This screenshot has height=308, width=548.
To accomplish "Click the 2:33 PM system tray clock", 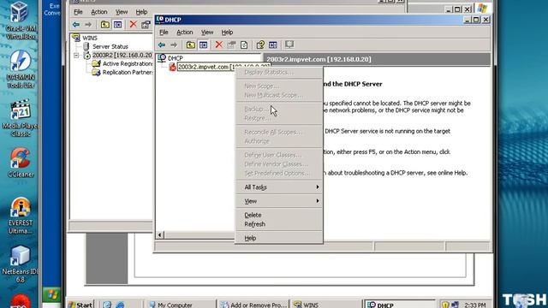I will (x=474, y=305).
